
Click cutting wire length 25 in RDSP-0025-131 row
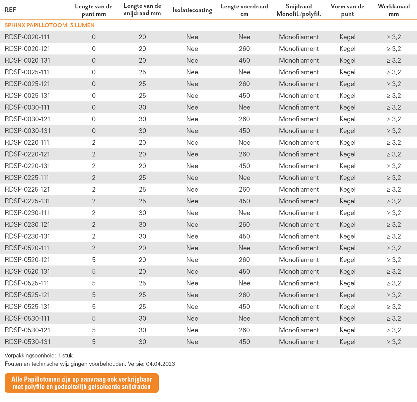(x=142, y=95)
